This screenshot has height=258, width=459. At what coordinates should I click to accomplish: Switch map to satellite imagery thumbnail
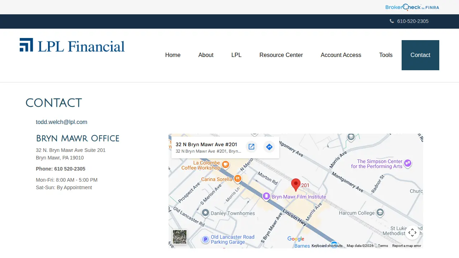(x=180, y=237)
